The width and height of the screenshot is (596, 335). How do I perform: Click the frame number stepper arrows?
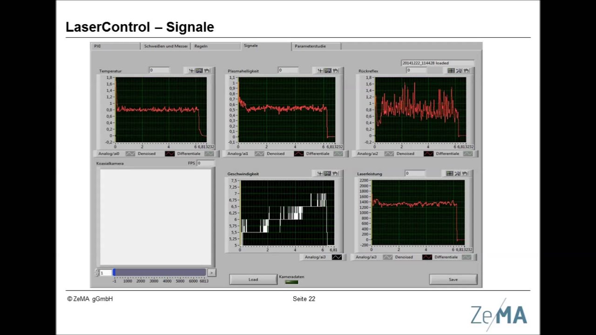[x=97, y=273]
